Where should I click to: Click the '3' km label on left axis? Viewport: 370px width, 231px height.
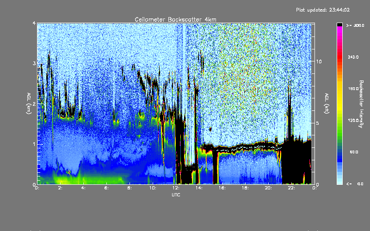(34, 64)
